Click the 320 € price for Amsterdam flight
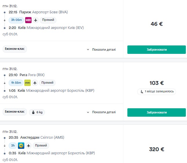Screen dimensions: 187x163 pyautogui.click(x=157, y=149)
